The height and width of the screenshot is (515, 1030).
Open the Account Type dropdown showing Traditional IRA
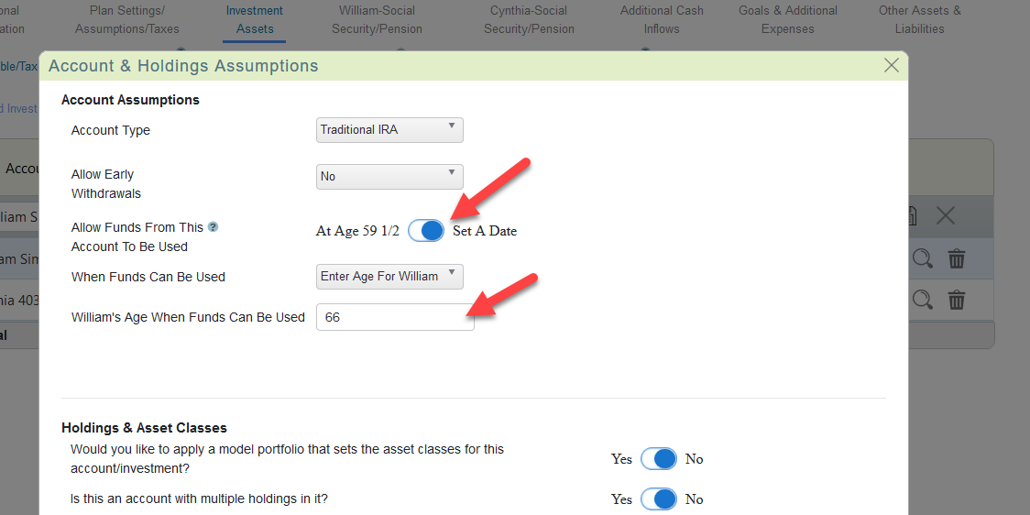point(389,130)
